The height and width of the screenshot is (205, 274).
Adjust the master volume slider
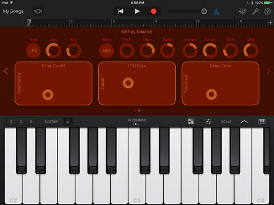pyautogui.click(x=187, y=11)
